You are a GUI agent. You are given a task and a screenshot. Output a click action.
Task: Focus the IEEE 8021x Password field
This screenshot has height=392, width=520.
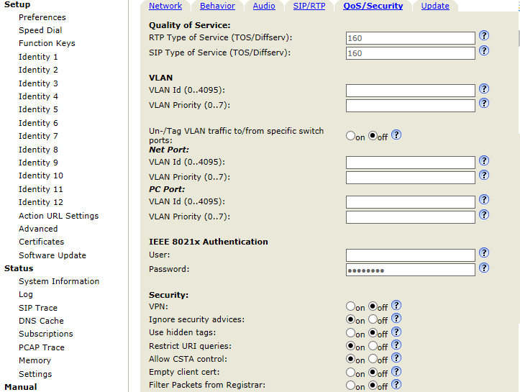pos(410,270)
